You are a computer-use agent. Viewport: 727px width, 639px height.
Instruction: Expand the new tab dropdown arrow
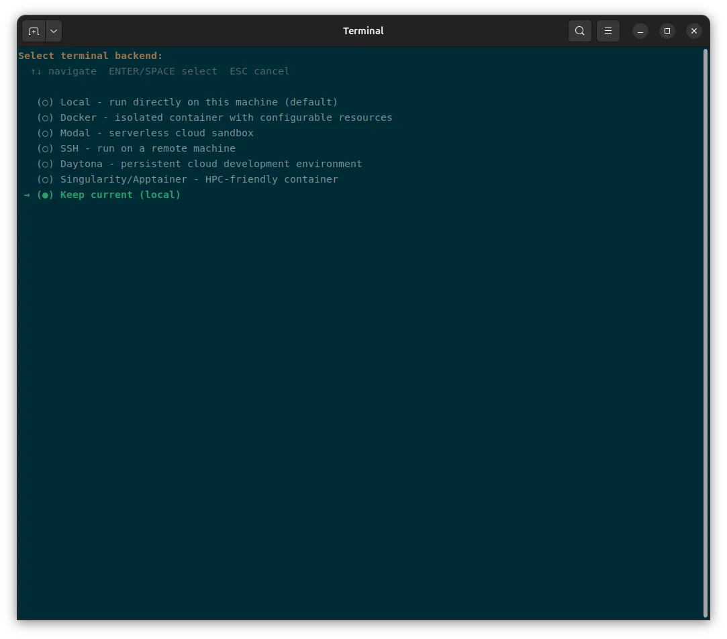pos(54,31)
